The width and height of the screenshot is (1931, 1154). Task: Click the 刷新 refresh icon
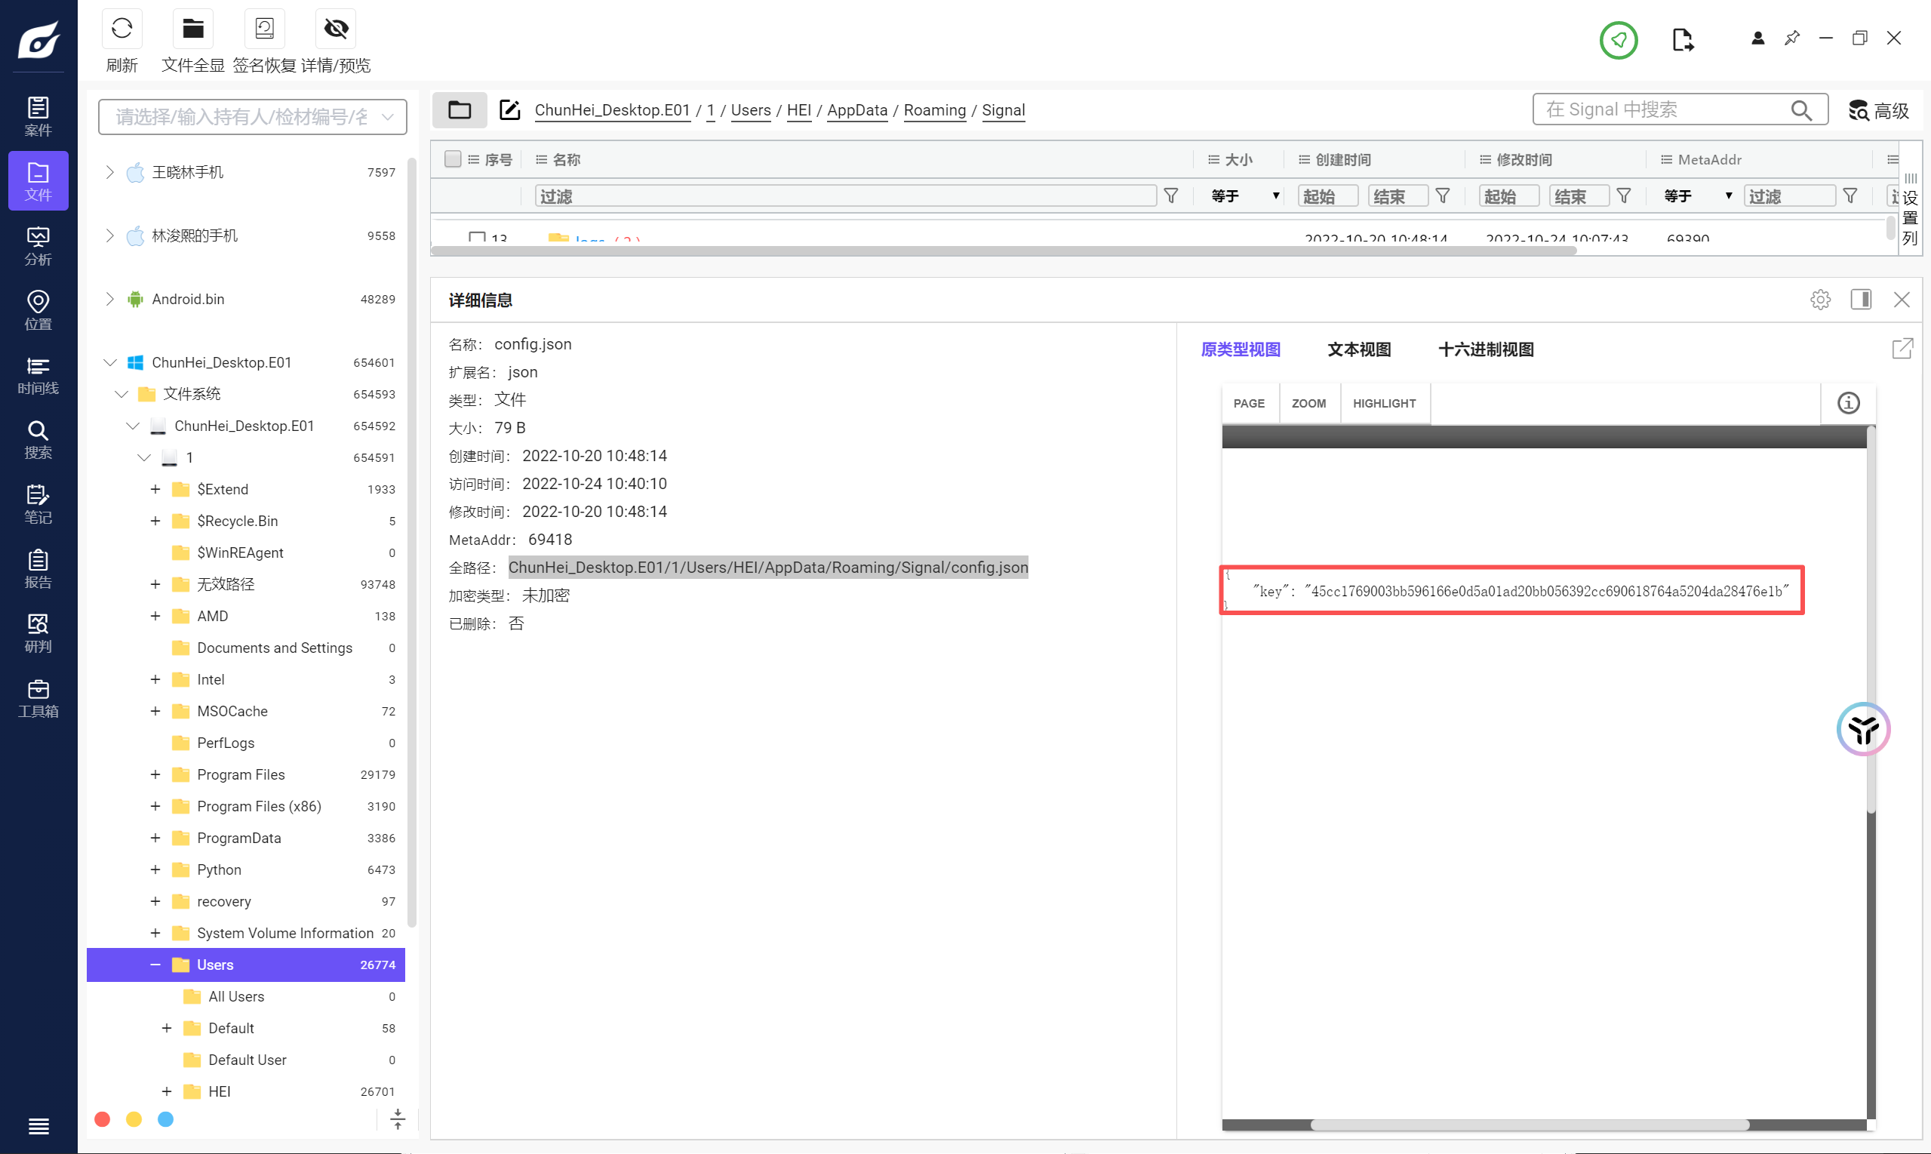pyautogui.click(x=121, y=29)
